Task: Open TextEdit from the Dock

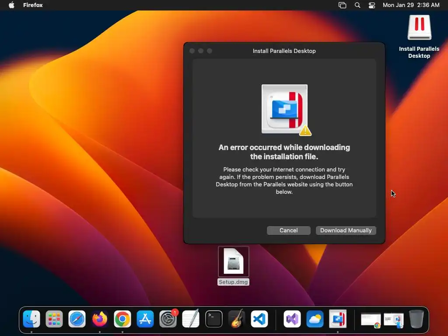Action: coord(191,319)
